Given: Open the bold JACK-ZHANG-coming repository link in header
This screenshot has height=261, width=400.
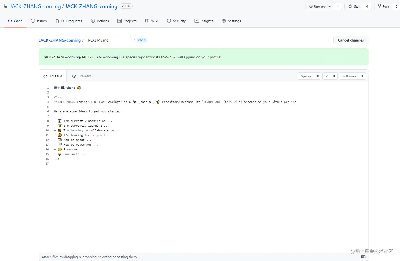Looking at the screenshot, I should 91,6.
